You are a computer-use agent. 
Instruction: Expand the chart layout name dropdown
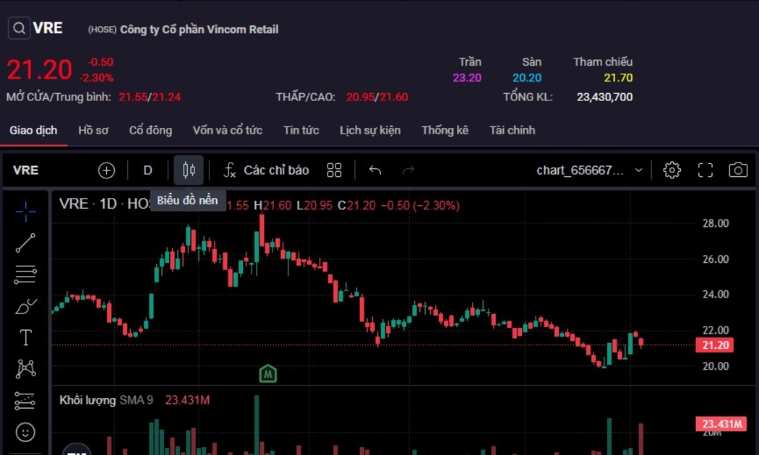point(638,170)
